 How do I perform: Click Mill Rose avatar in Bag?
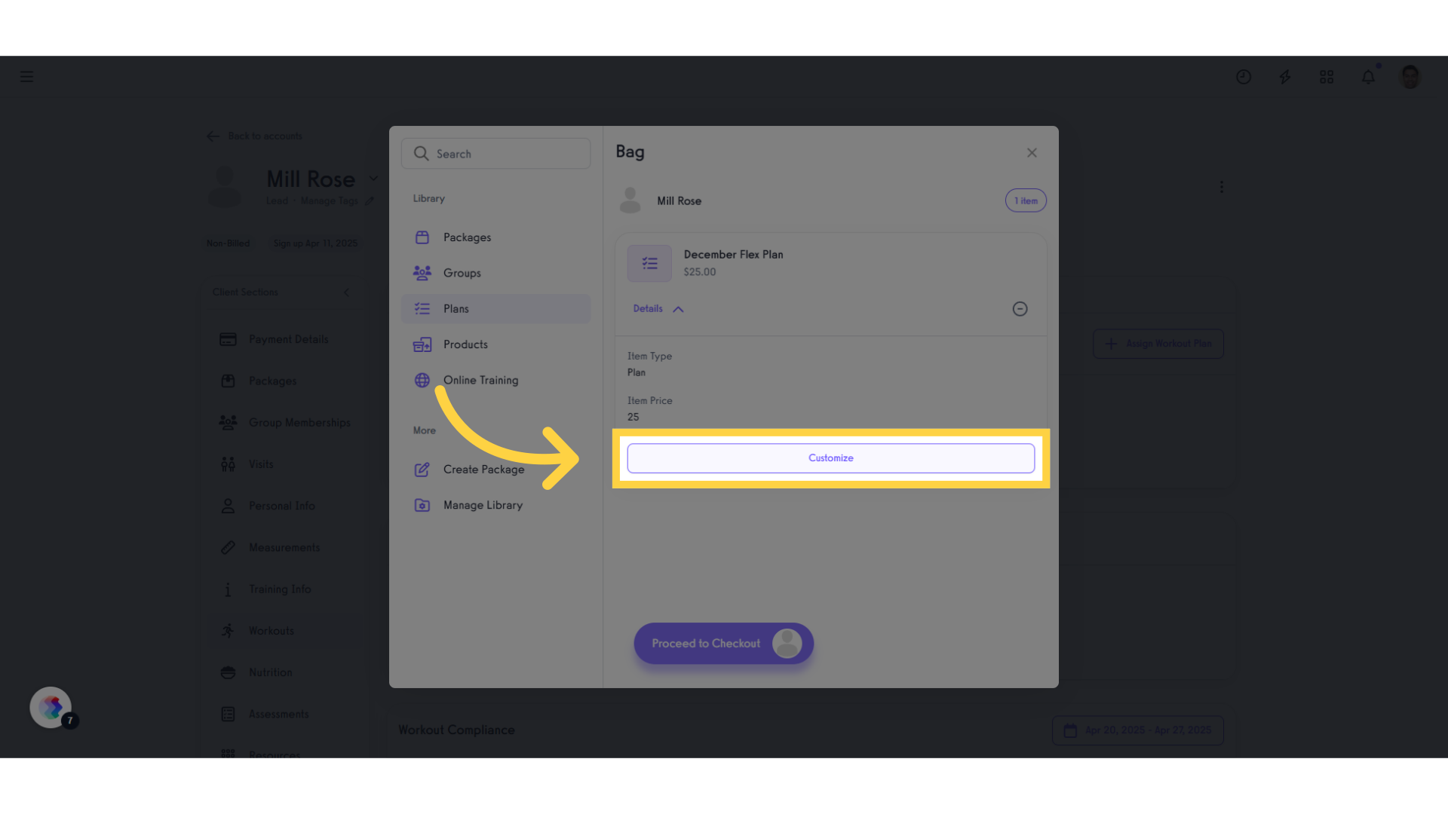point(630,200)
